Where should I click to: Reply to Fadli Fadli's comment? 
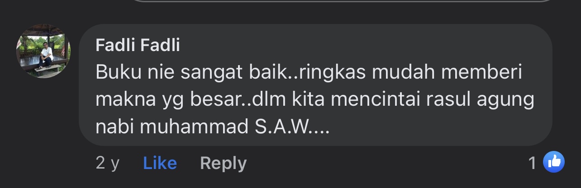coord(223,163)
